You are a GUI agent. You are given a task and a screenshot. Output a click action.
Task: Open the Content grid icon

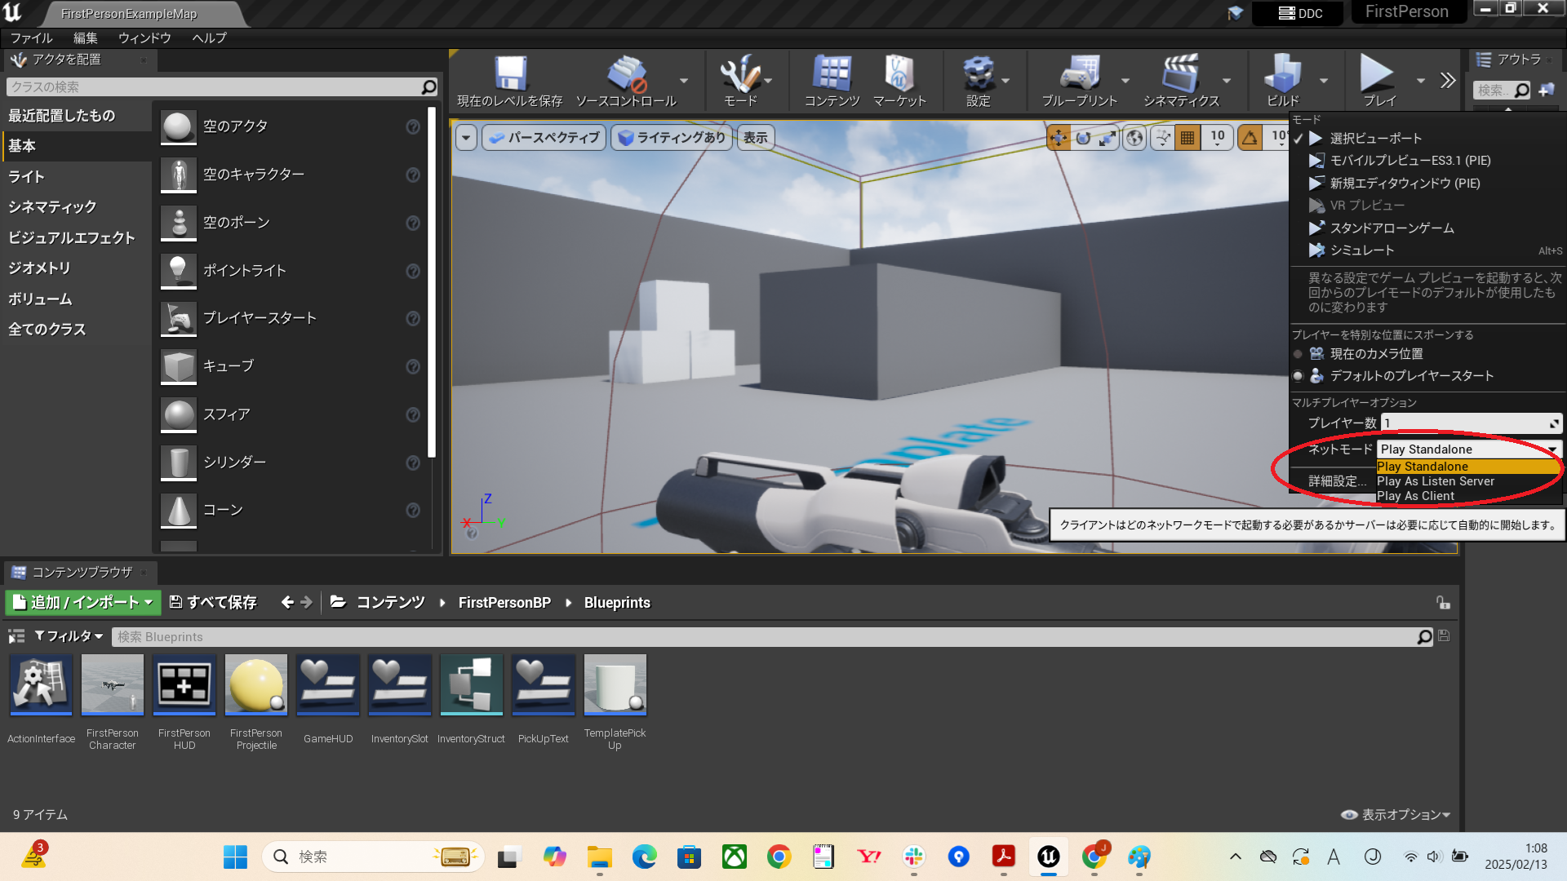point(832,73)
